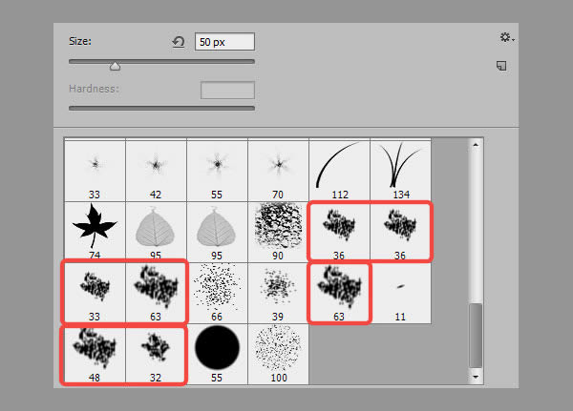
Task: Choose the starburst brush labeled 70
Action: point(278,166)
